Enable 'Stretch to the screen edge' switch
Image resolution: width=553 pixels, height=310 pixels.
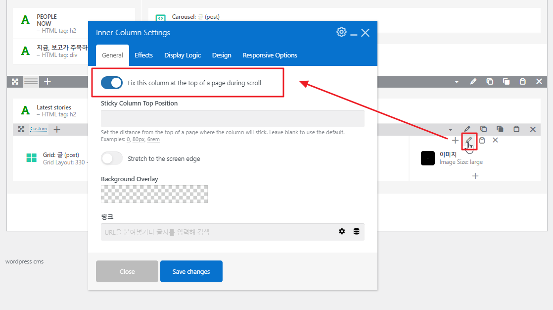[x=111, y=158]
